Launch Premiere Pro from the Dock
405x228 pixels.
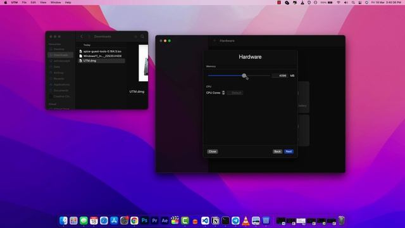tap(154, 220)
